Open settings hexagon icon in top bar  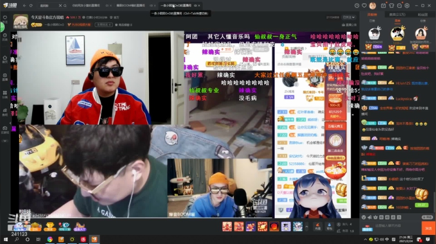pyautogui.click(x=407, y=5)
